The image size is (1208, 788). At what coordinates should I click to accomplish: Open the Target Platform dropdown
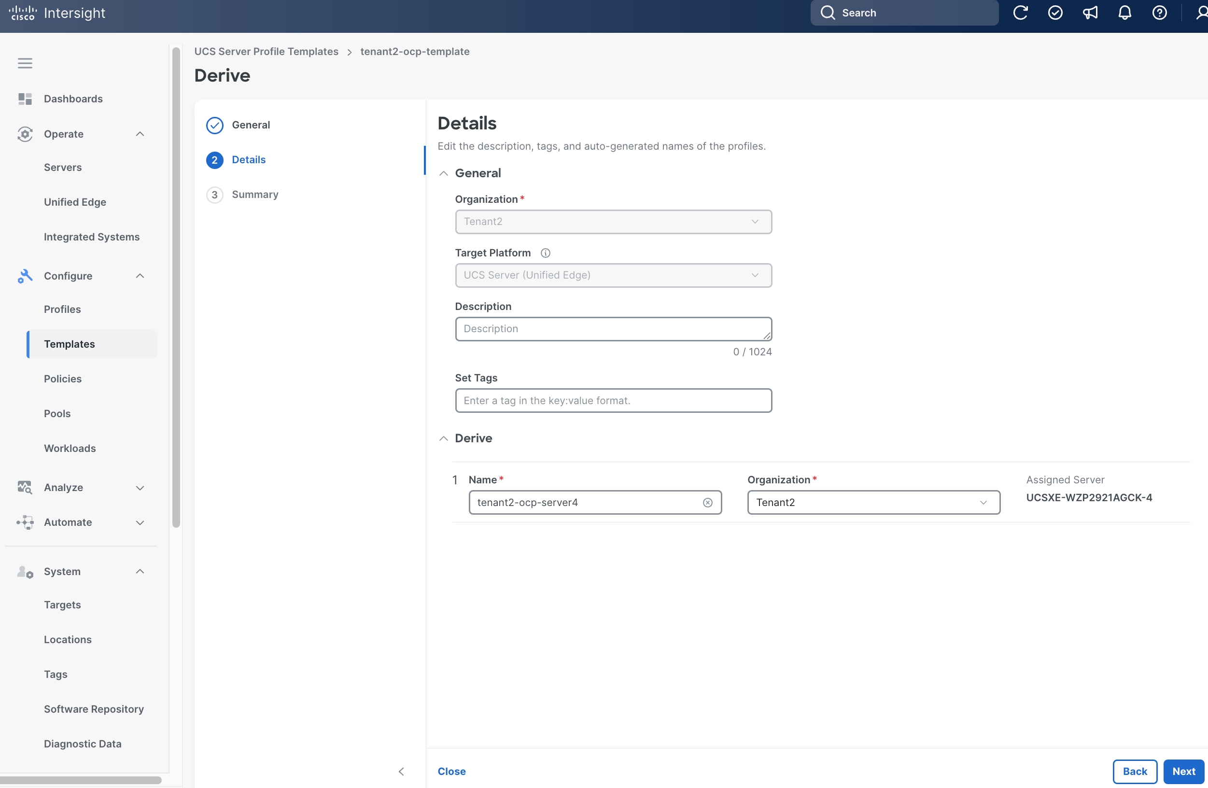(x=614, y=276)
